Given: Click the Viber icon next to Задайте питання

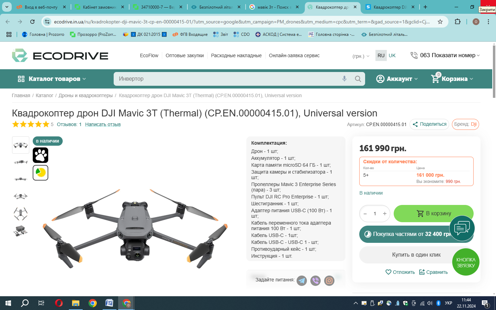Looking at the screenshot, I should pos(316,281).
